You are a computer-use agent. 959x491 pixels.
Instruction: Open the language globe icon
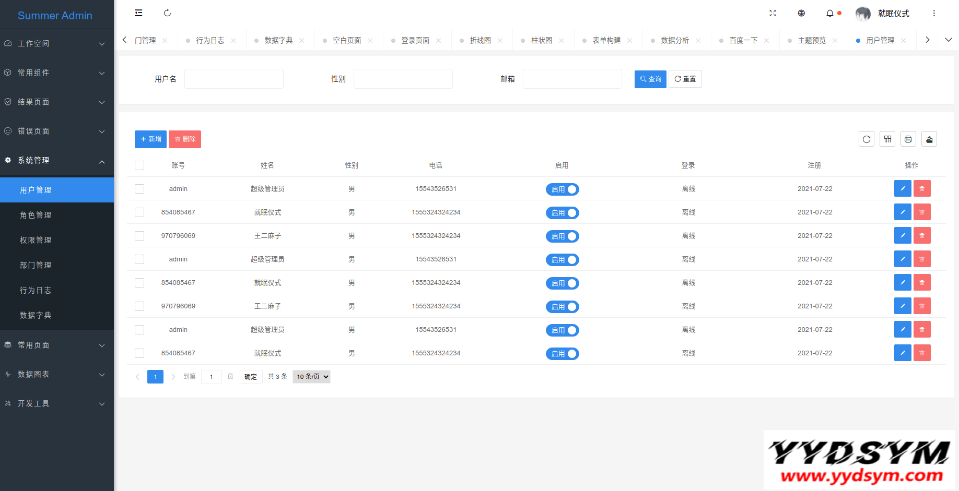[801, 13]
